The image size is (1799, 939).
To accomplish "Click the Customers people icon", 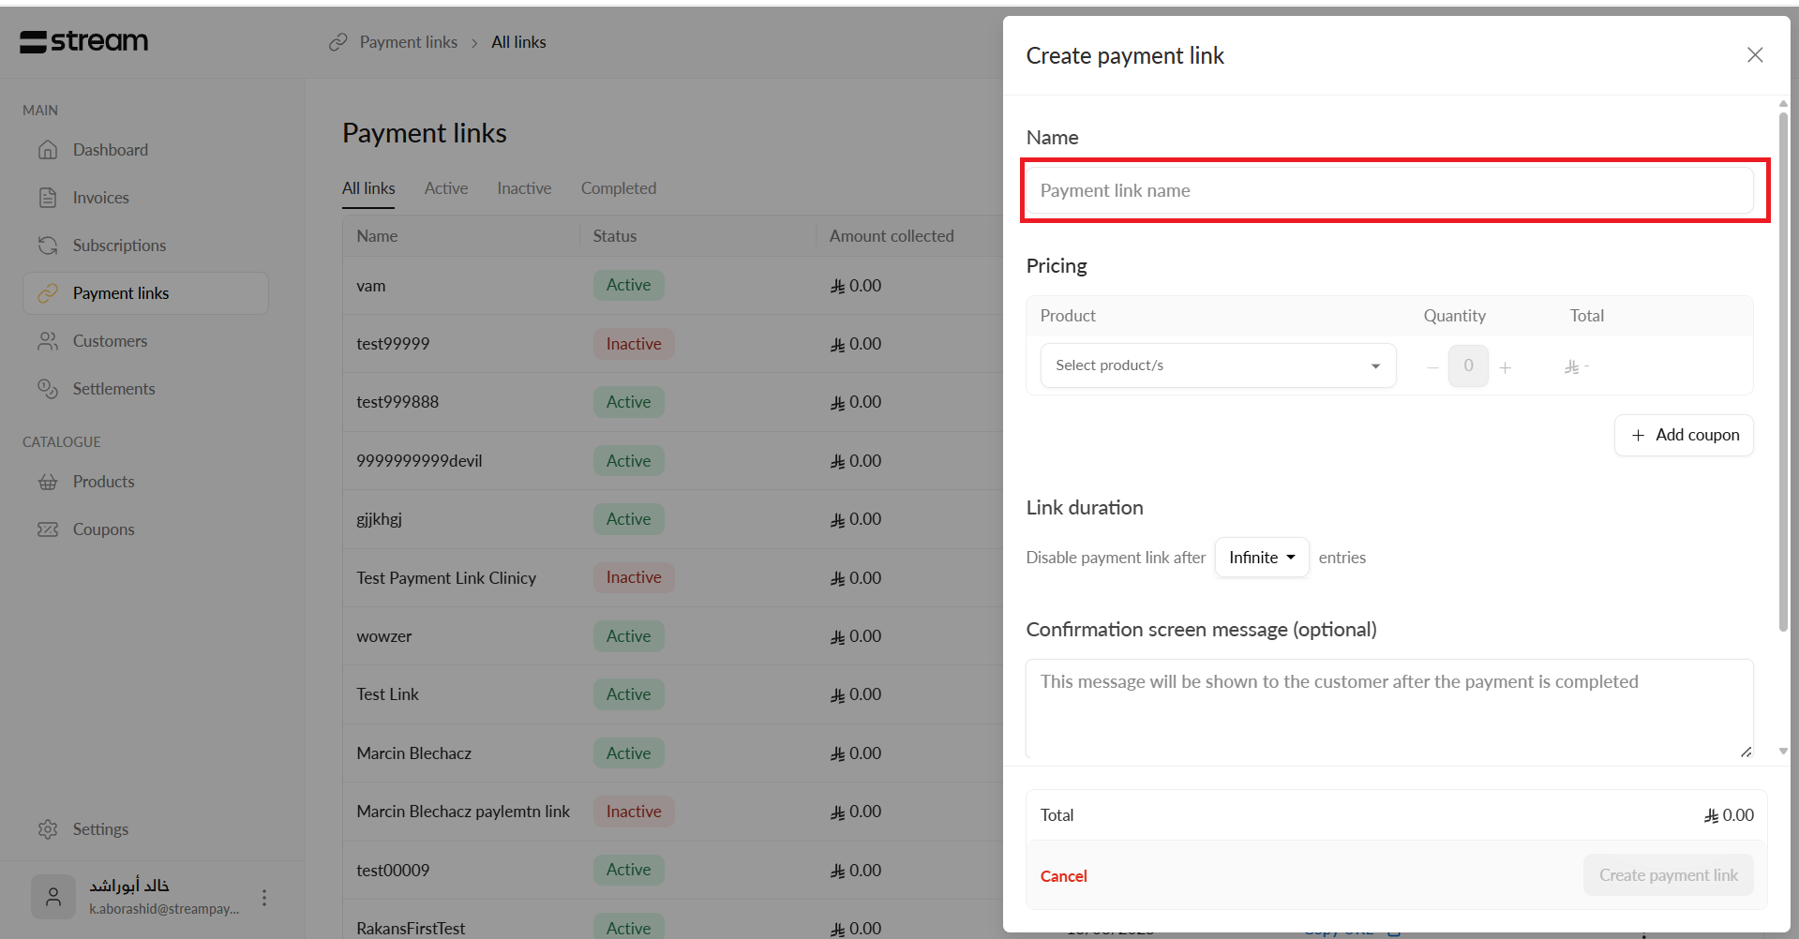I will pyautogui.click(x=48, y=341).
